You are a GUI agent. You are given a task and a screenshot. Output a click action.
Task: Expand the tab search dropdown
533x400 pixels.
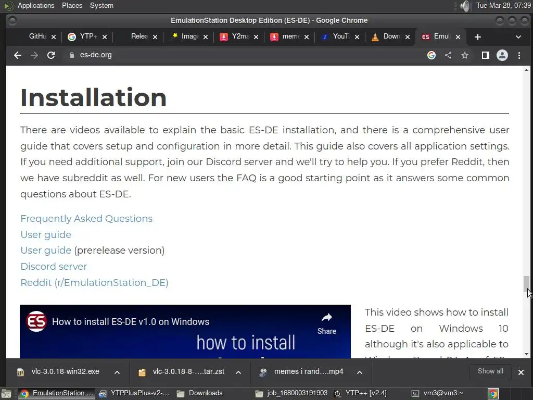pyautogui.click(x=518, y=37)
